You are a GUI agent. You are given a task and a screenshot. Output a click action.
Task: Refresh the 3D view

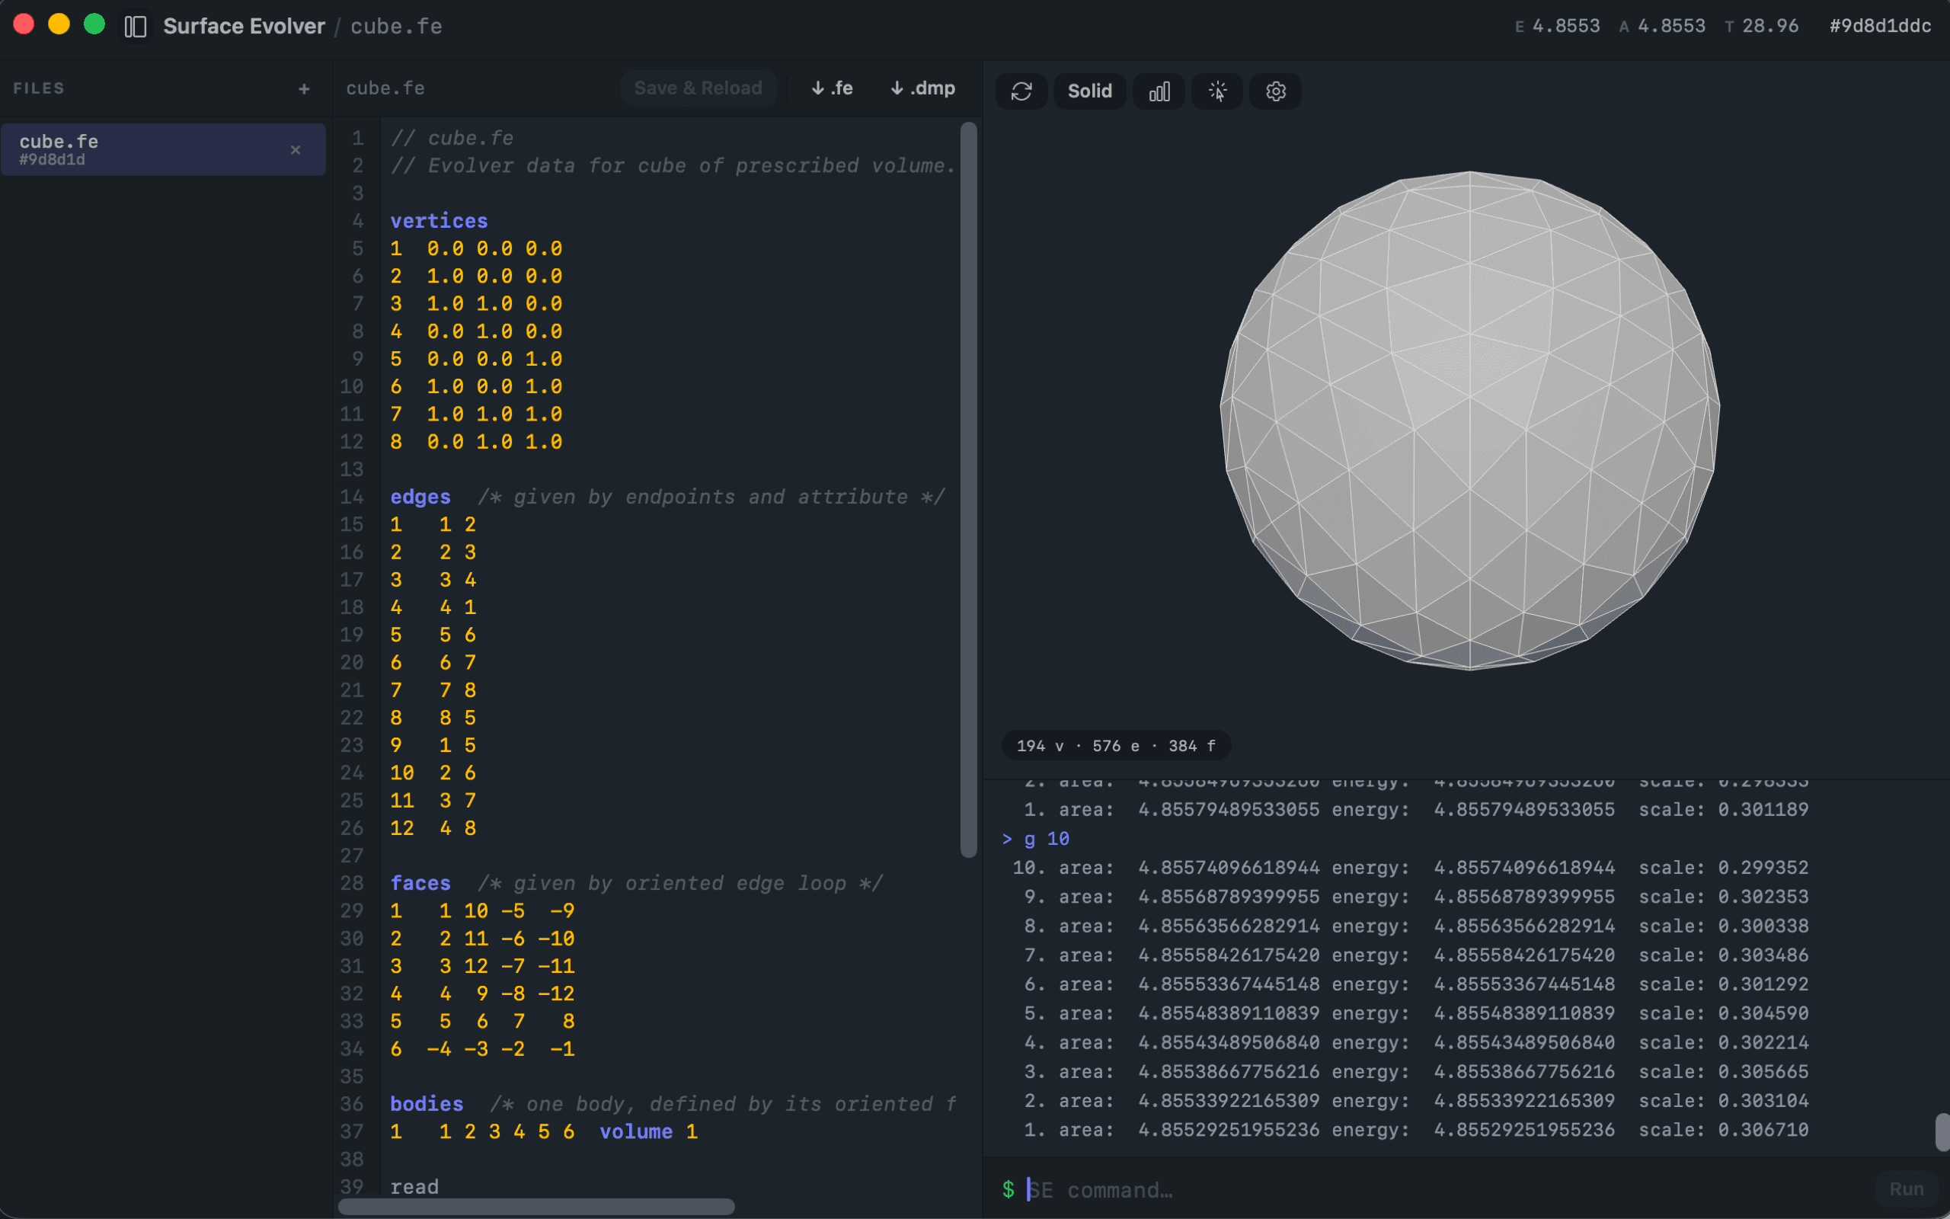tap(1021, 91)
